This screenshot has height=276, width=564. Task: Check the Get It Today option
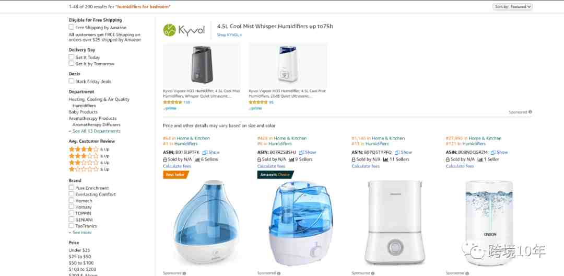tap(71, 57)
